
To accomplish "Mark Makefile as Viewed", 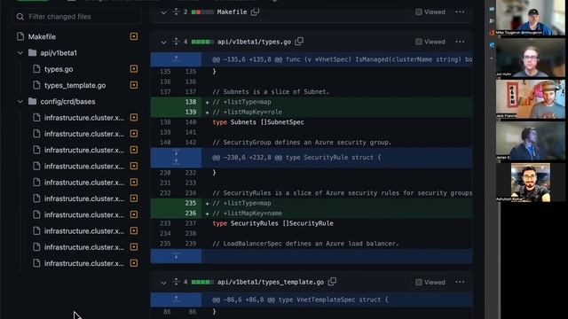I will (430, 12).
